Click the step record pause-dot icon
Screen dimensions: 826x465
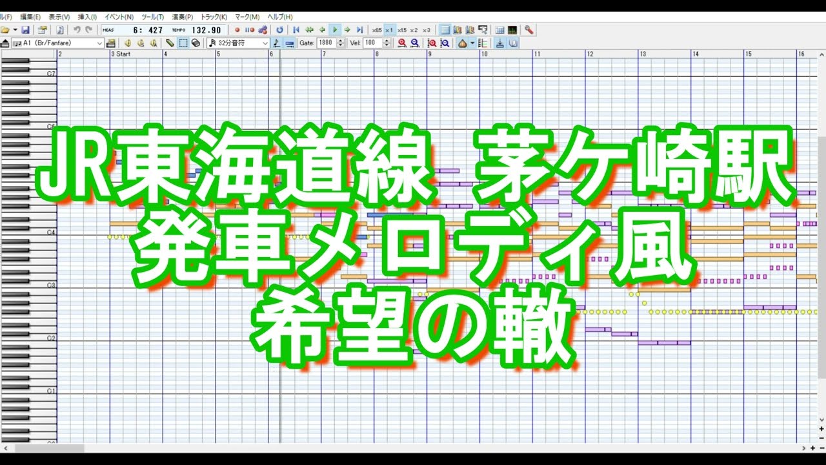250,30
